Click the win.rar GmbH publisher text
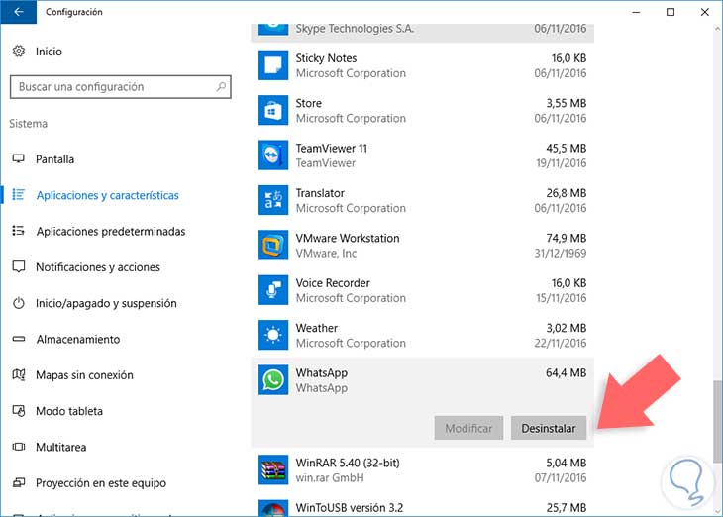 pos(329,477)
